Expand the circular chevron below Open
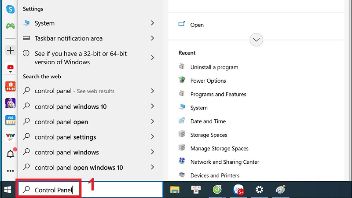The height and width of the screenshot is (198, 352). [256, 40]
